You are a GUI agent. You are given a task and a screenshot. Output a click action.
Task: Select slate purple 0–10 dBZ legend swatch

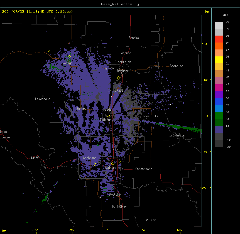[x=219, y=130]
